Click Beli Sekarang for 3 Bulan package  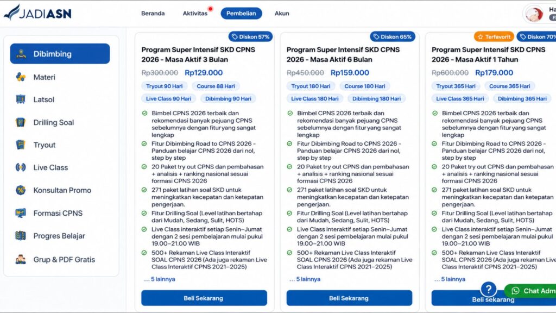(x=204, y=298)
